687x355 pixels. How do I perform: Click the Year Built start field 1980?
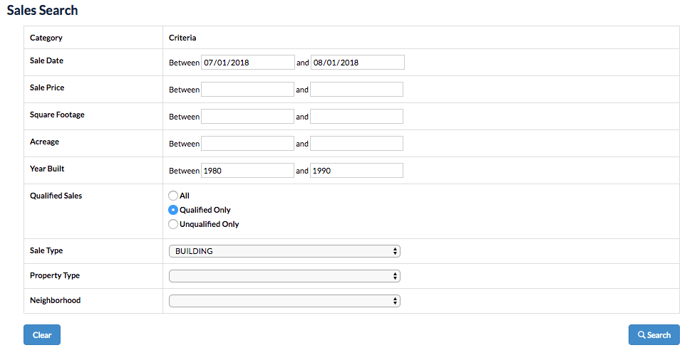point(247,171)
